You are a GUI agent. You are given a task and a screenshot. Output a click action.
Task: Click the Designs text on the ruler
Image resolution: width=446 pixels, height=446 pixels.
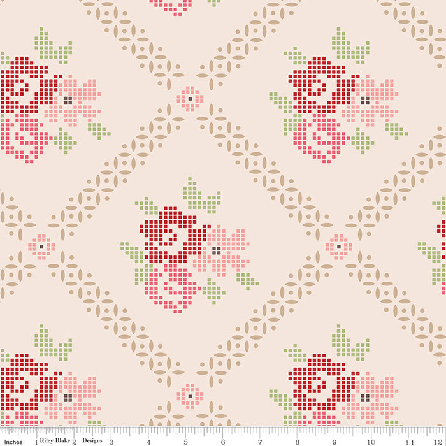coord(93,440)
